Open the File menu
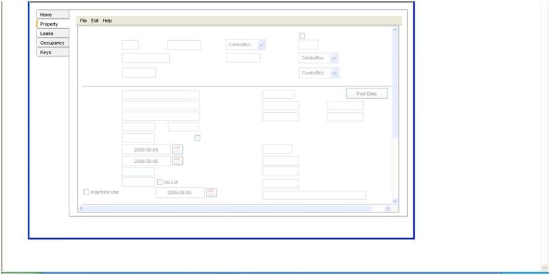 coord(83,20)
